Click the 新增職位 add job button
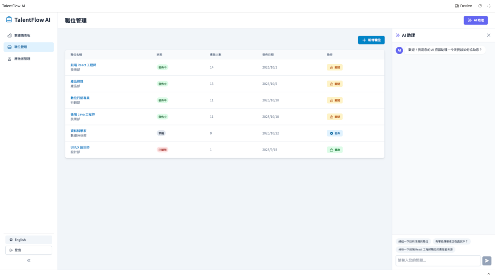This screenshot has width=495, height=278. (371, 40)
